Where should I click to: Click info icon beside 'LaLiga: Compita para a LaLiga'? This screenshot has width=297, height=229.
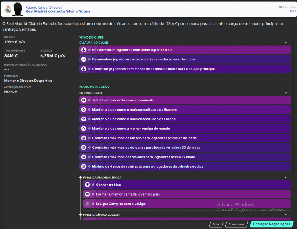(x=93, y=204)
